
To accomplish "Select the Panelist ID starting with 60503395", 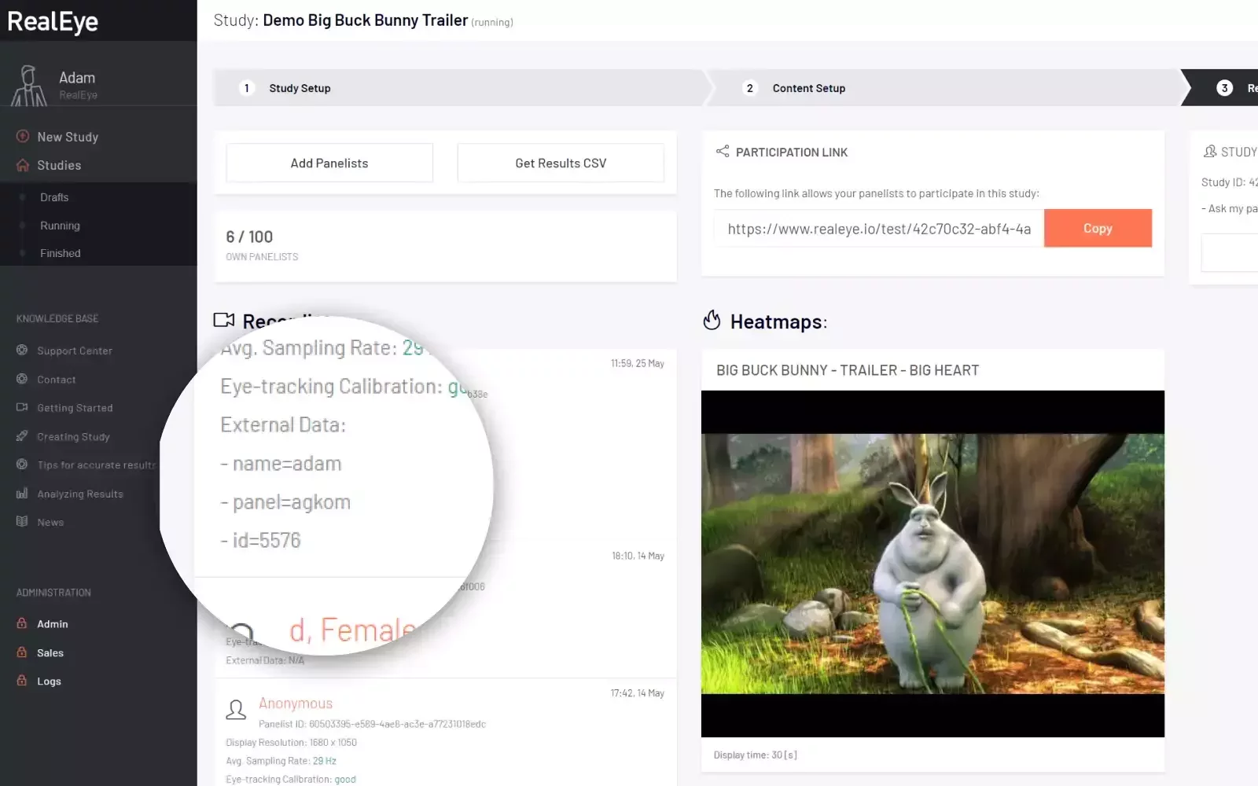I will 372,724.
